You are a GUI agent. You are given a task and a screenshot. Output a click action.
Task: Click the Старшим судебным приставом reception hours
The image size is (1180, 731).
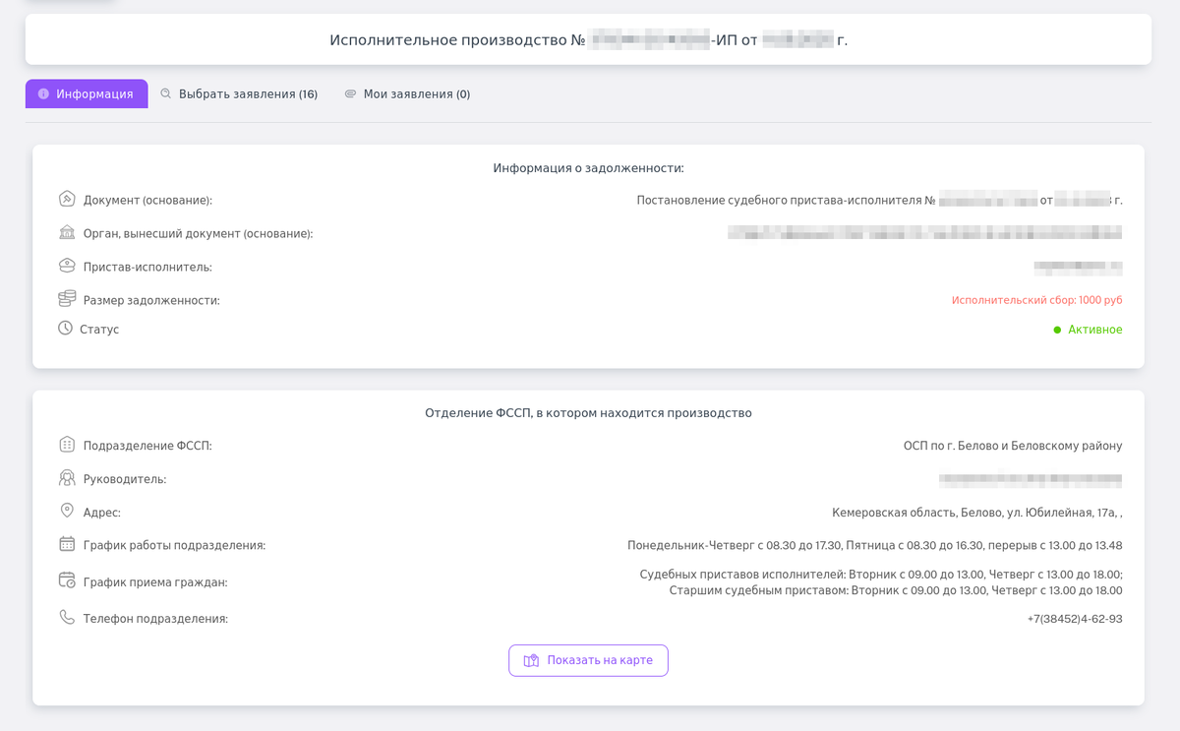896,590
